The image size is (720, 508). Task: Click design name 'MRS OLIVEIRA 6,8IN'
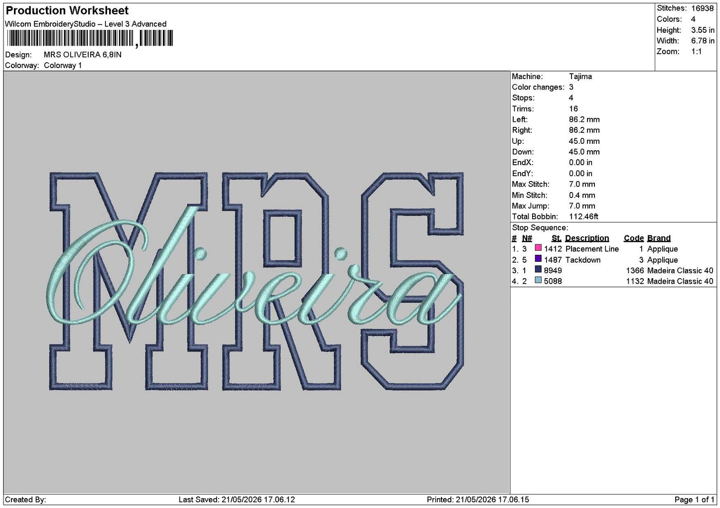pos(83,55)
